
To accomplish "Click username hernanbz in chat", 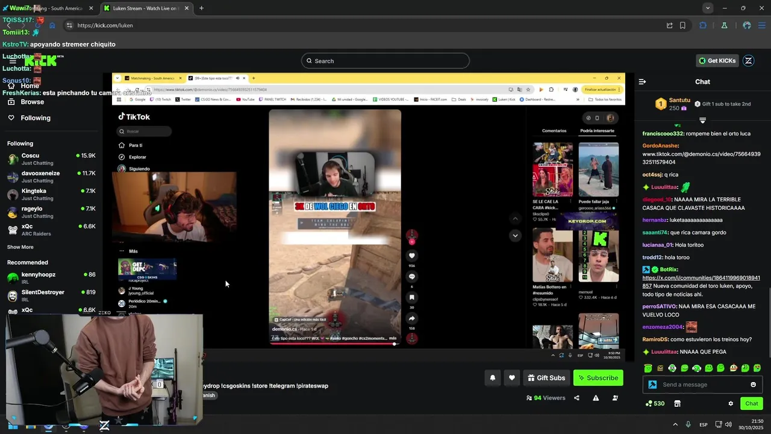I will (x=655, y=220).
